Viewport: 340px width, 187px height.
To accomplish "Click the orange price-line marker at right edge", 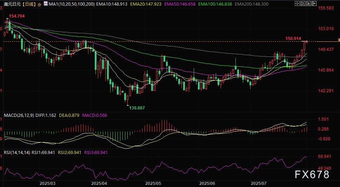I will coord(338,40).
